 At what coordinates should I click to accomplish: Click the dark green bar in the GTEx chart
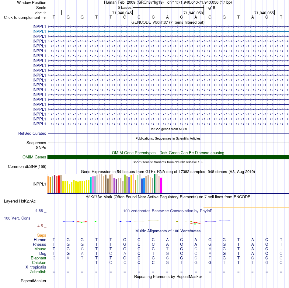pyautogui.click(x=155, y=183)
